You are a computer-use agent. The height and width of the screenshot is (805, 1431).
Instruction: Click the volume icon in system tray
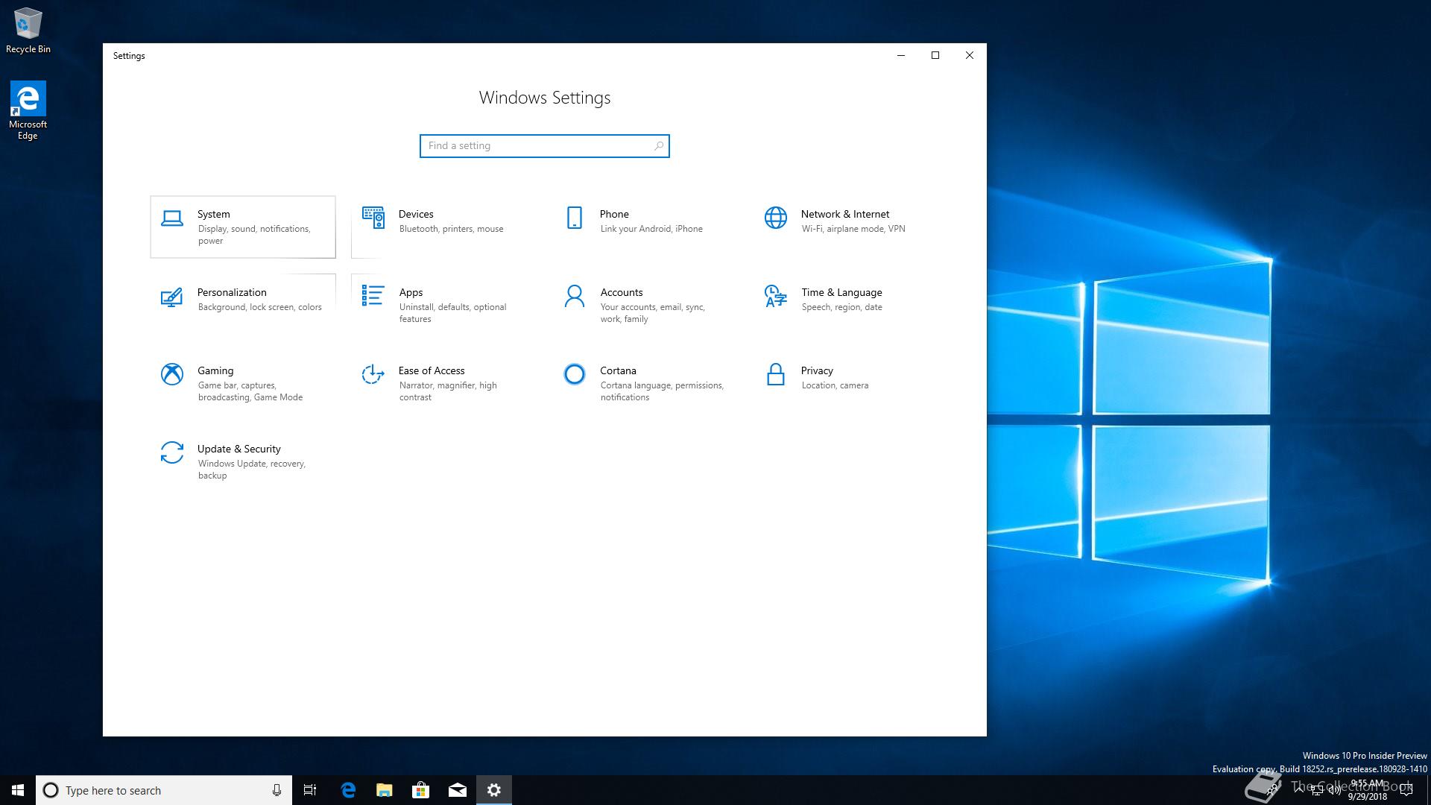[1334, 790]
